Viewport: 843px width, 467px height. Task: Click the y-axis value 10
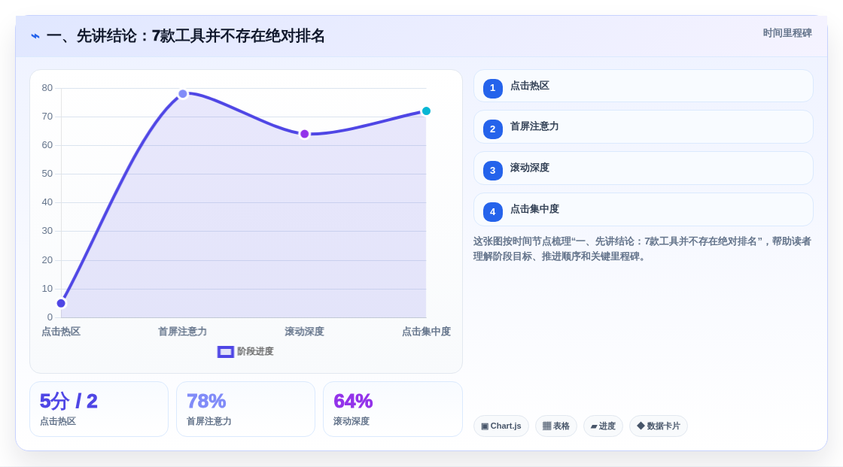[47, 289]
